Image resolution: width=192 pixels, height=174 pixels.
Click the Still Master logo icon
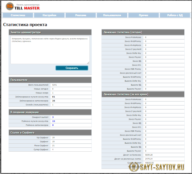(x=9, y=7)
